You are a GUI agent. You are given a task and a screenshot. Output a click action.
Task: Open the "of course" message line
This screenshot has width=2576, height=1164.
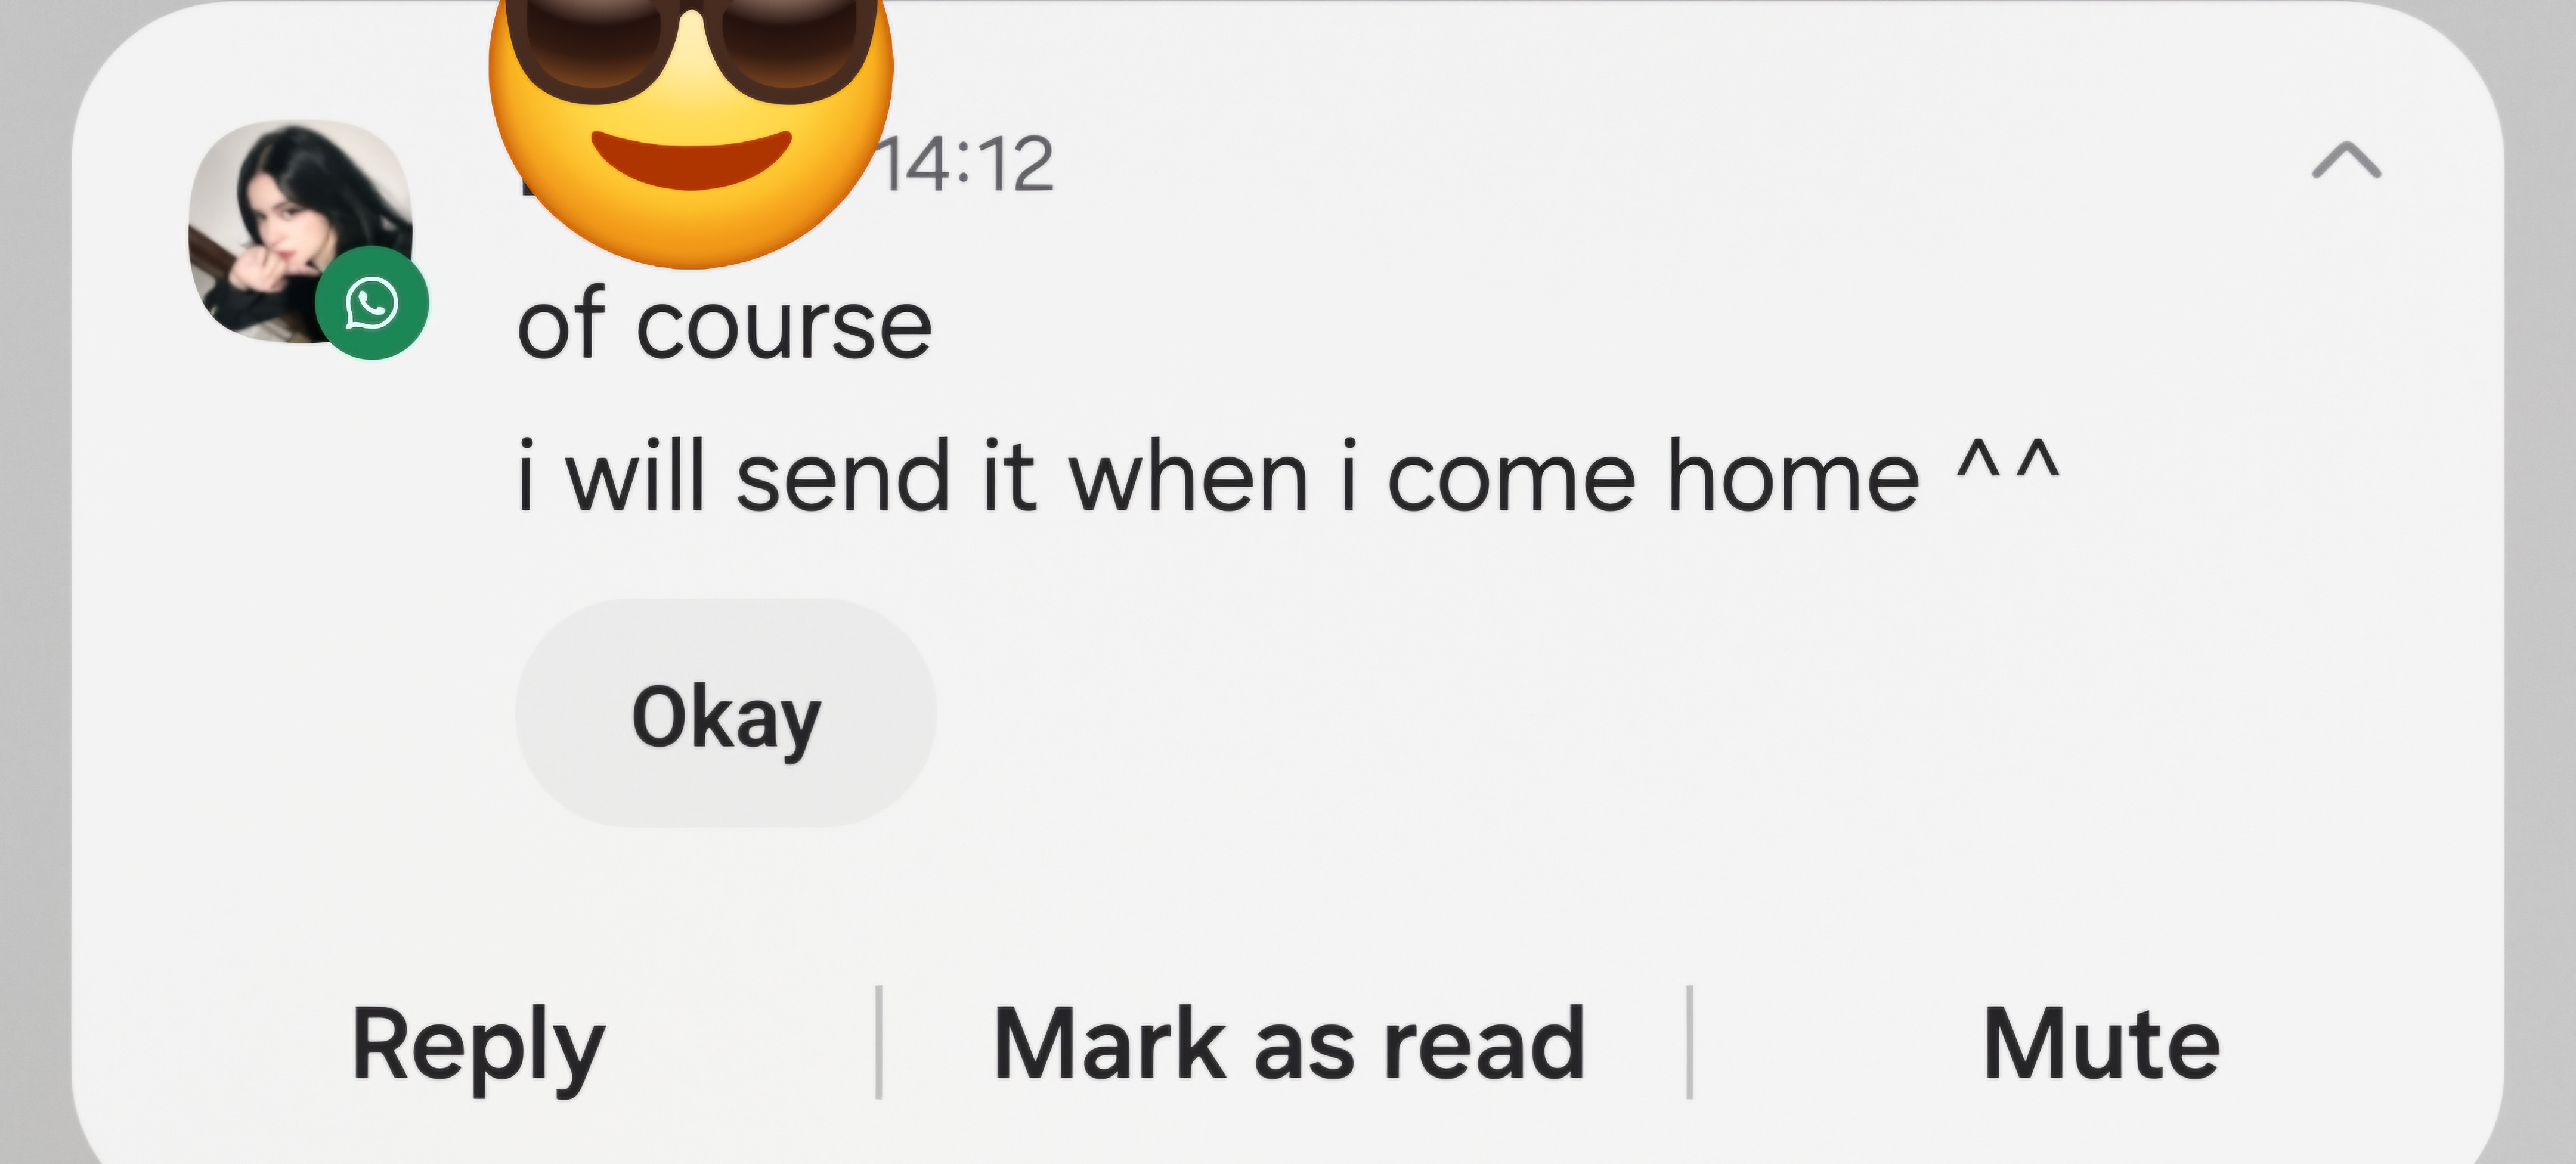click(x=725, y=324)
